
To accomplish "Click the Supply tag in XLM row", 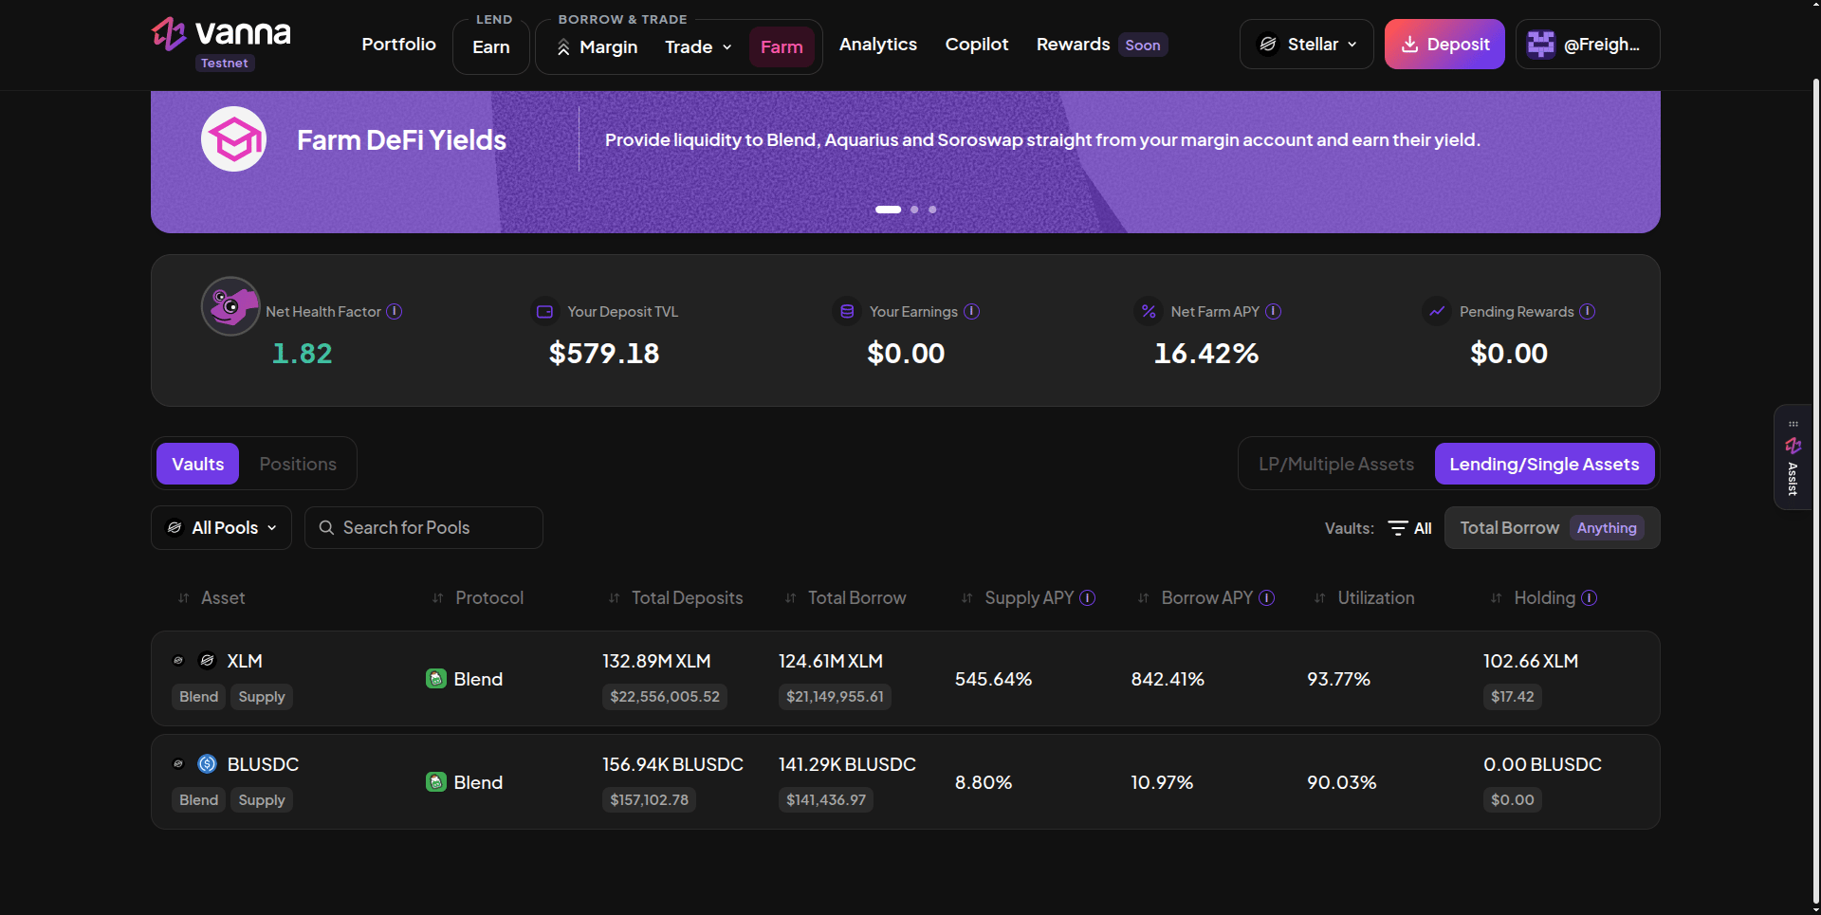I will (262, 697).
